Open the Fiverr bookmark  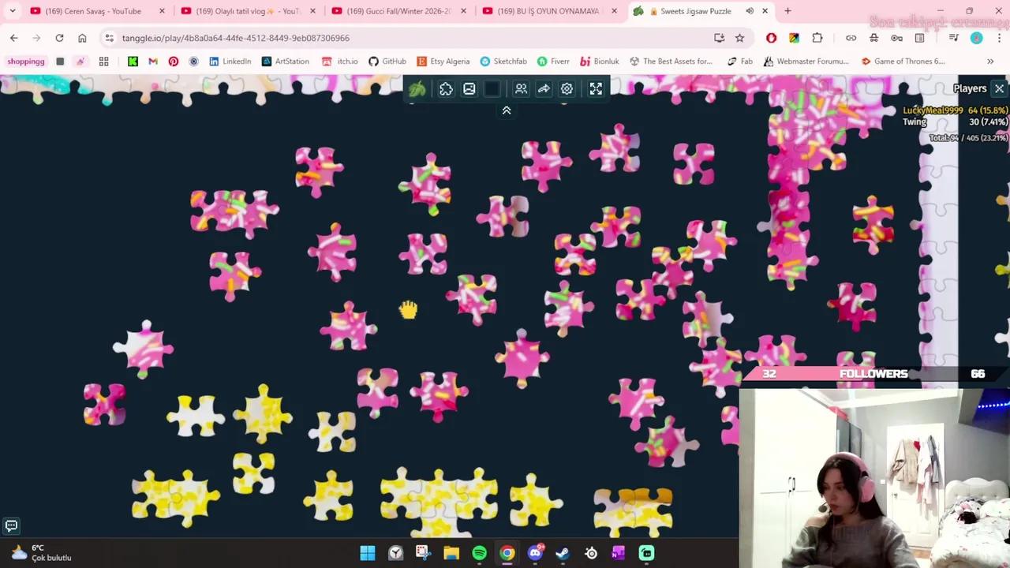(553, 62)
